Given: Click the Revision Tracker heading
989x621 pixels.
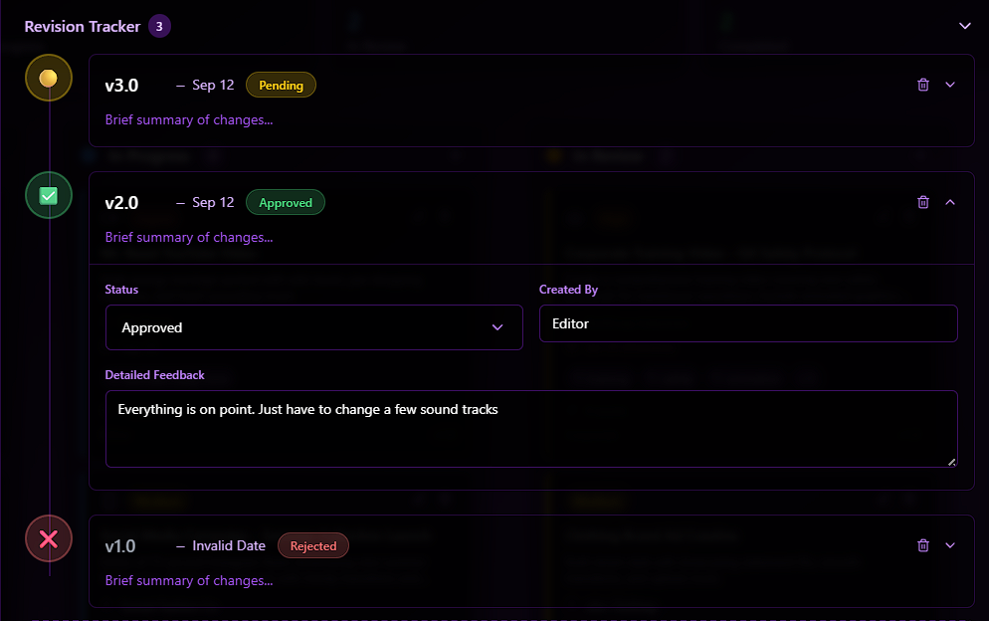Looking at the screenshot, I should (x=82, y=27).
